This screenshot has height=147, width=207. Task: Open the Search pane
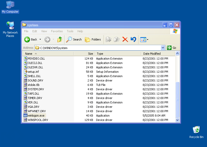click(x=74, y=39)
